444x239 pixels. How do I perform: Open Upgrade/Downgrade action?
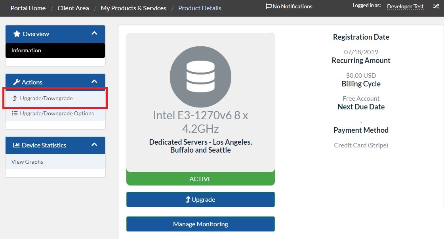[x=55, y=98]
